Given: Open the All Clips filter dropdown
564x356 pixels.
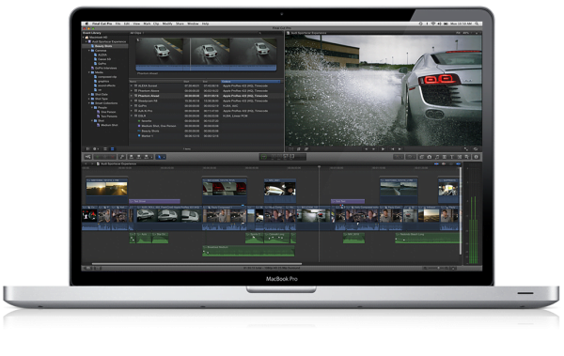Looking at the screenshot, I should (136, 33).
